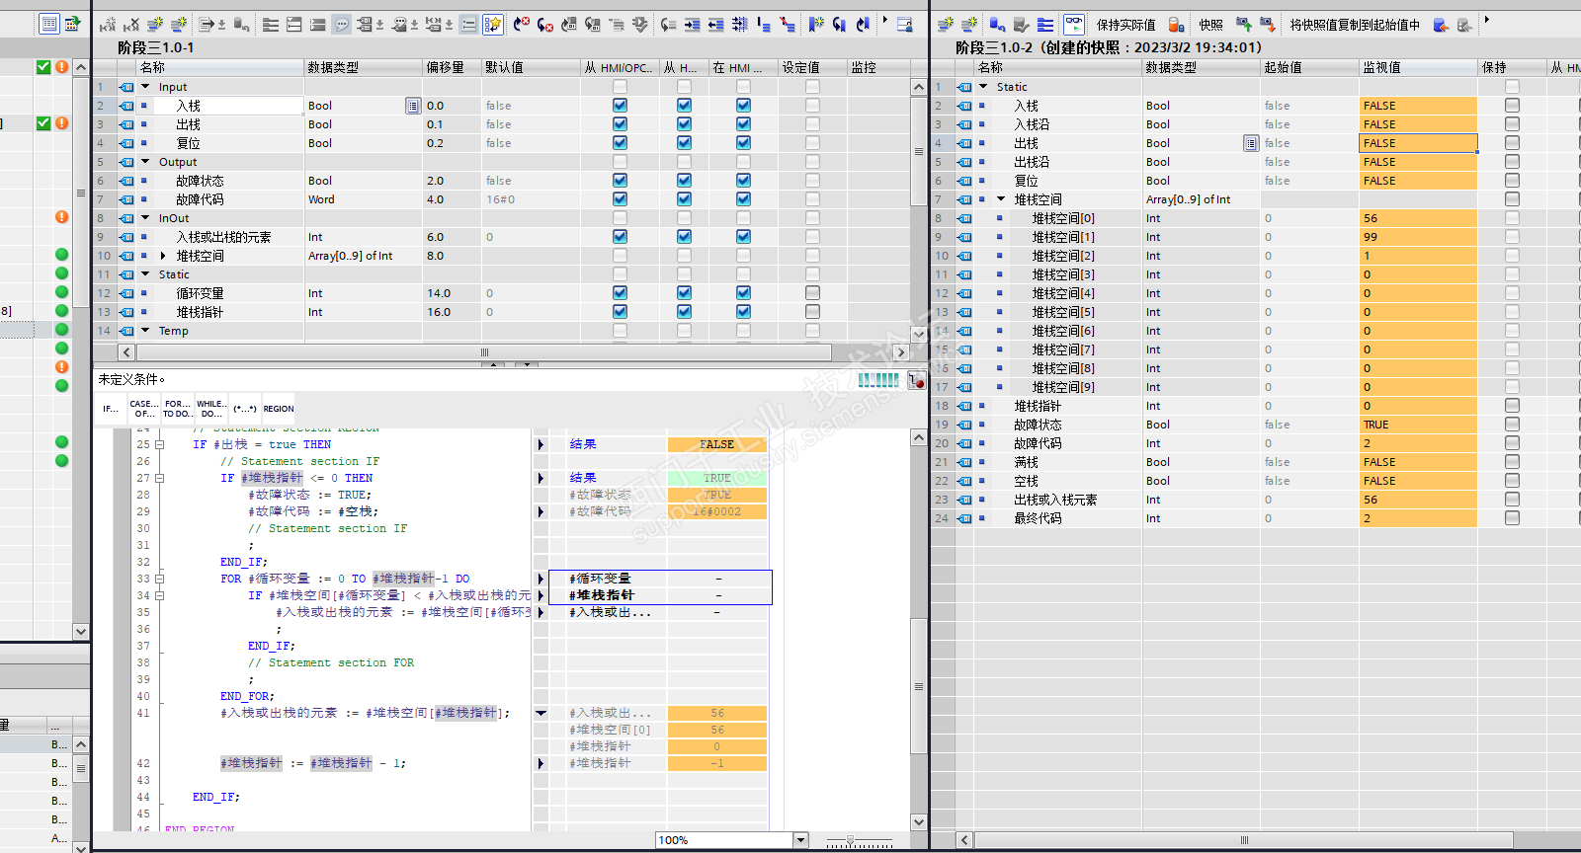Click the speech bubble comment icon in the toolbar

[342, 25]
